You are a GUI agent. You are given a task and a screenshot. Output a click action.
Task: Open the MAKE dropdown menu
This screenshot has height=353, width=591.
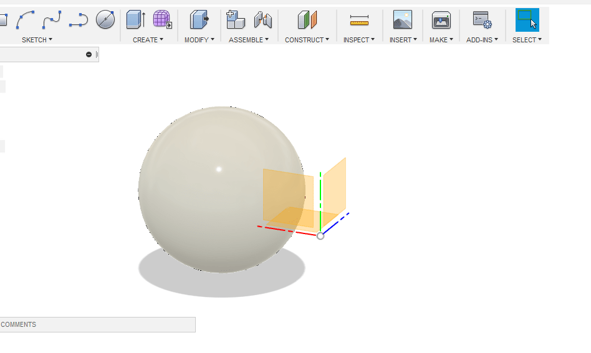point(441,39)
